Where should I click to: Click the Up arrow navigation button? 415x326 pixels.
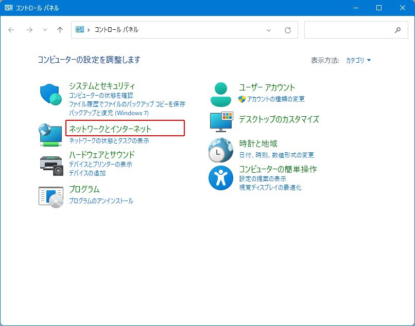click(x=60, y=30)
